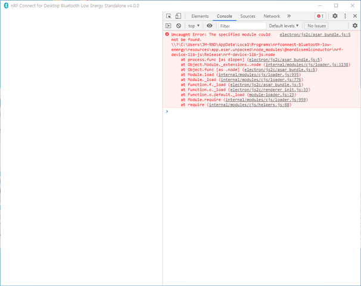The image size is (361, 286).
Task: Click the console Filter input field
Action: [241, 26]
